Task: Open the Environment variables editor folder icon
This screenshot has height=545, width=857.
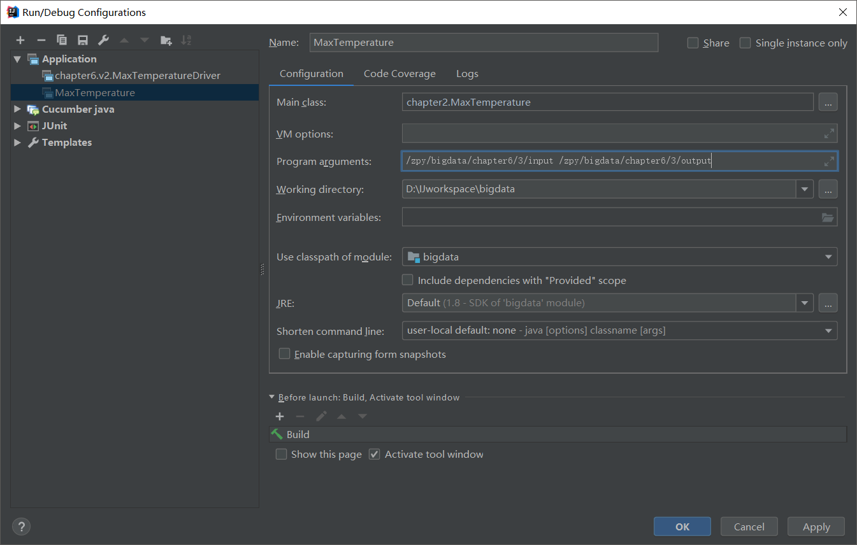Action: [x=828, y=217]
